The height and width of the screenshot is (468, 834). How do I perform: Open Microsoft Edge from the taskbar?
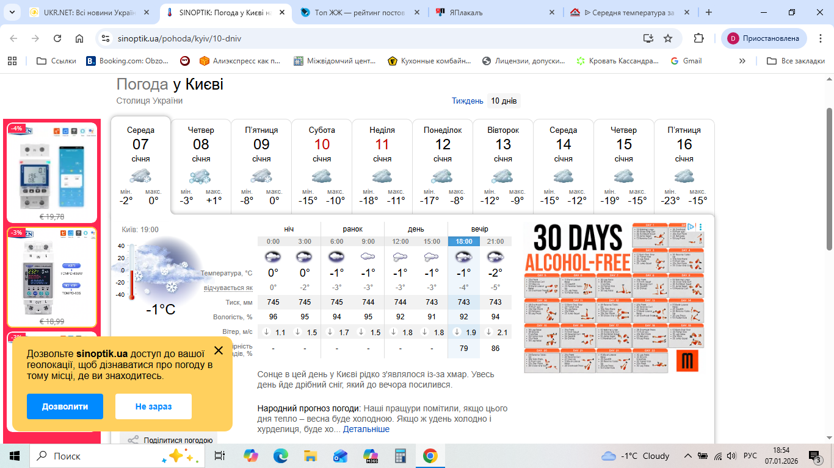point(281,456)
